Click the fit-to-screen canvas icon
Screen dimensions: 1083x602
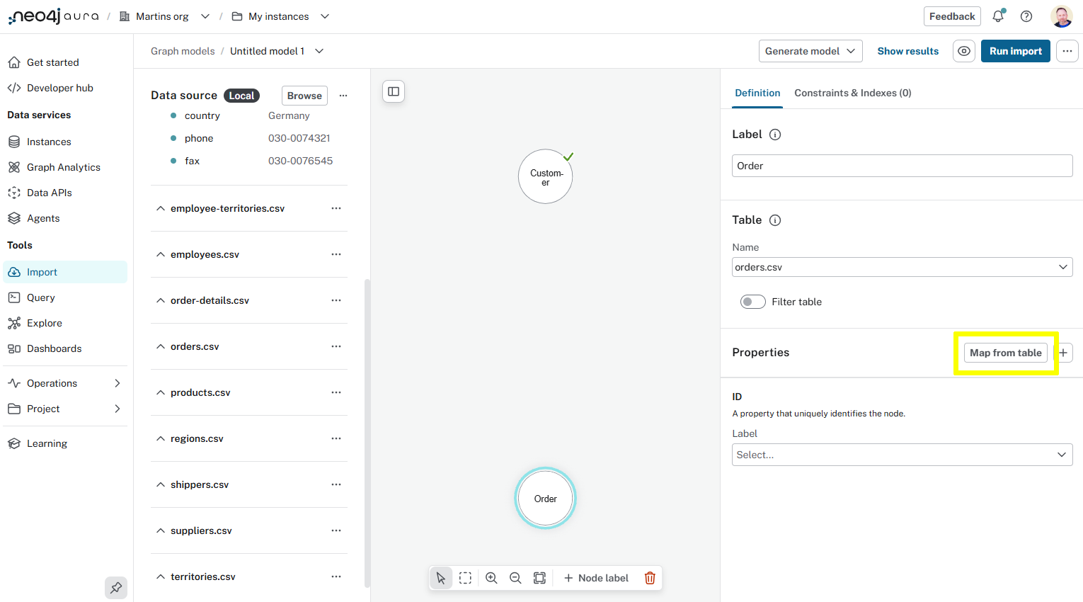539,578
